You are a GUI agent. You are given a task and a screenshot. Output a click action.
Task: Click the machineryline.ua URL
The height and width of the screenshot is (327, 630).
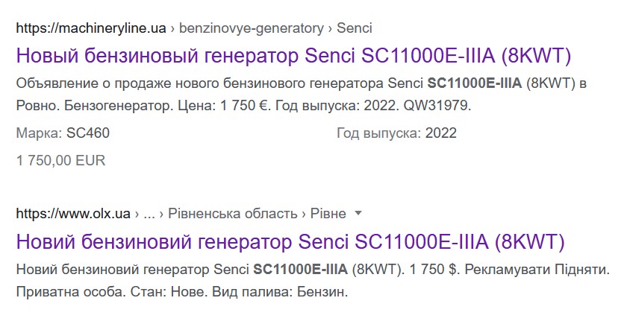tap(90, 28)
